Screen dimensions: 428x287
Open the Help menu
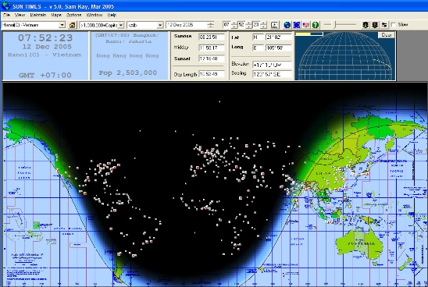112,15
